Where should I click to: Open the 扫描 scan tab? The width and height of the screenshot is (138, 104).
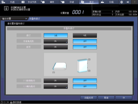(109, 2)
